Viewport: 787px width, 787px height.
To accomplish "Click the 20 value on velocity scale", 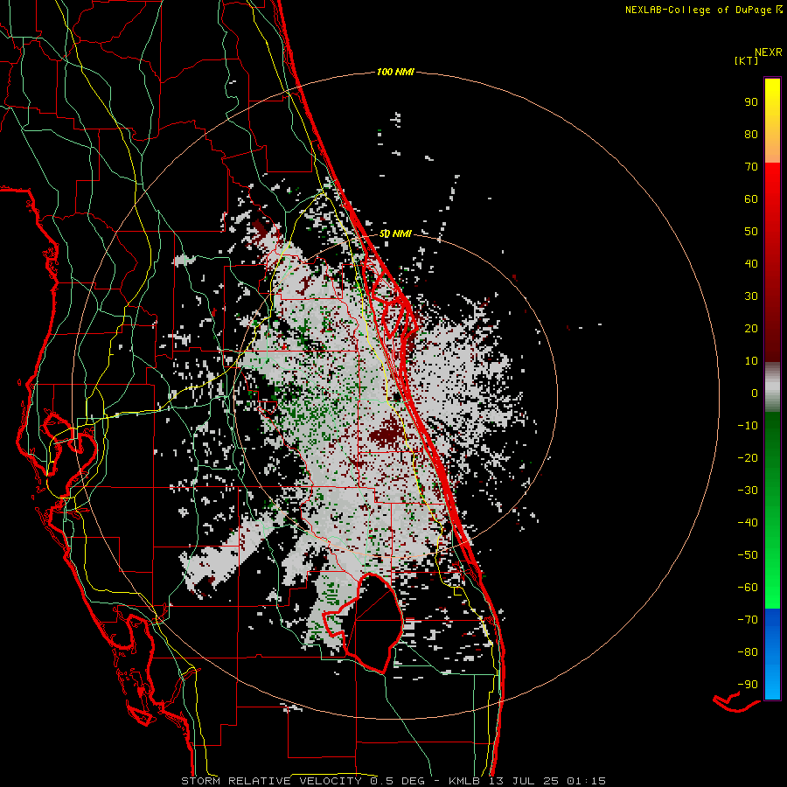I will [751, 328].
